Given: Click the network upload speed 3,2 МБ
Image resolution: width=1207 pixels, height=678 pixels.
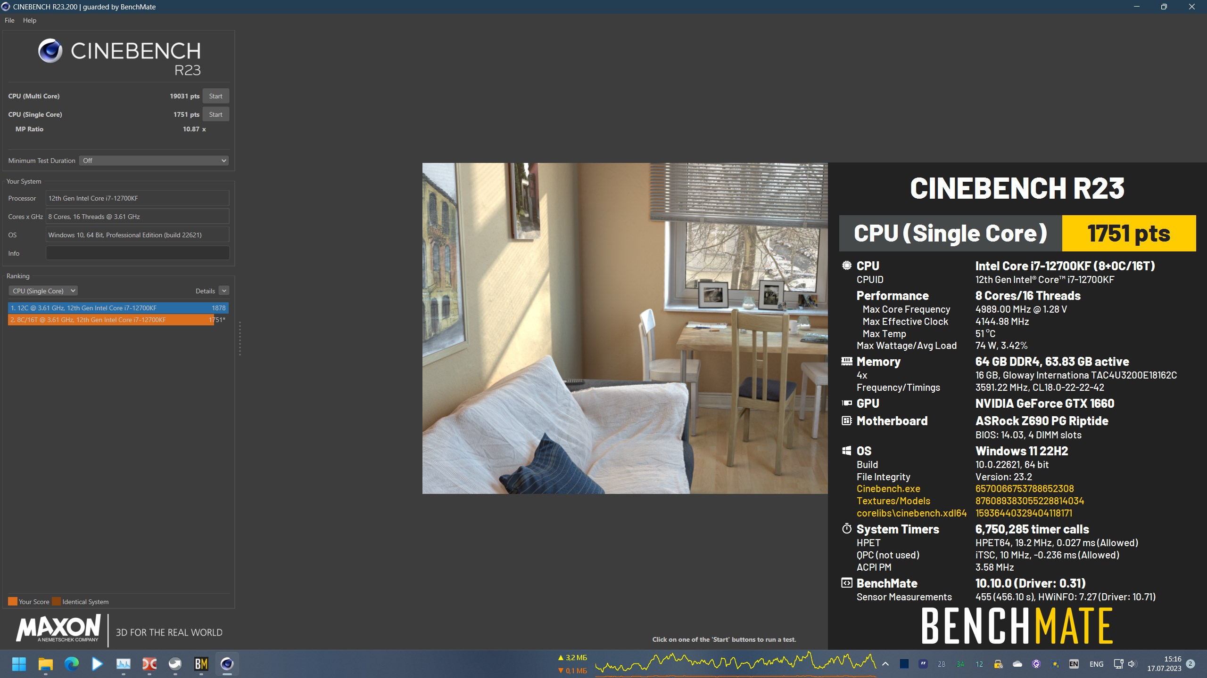Looking at the screenshot, I should [x=573, y=658].
